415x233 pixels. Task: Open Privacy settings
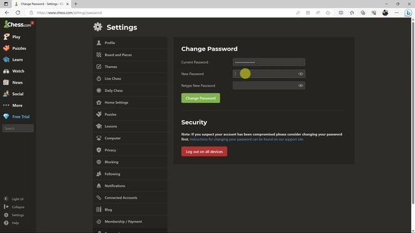130,150
